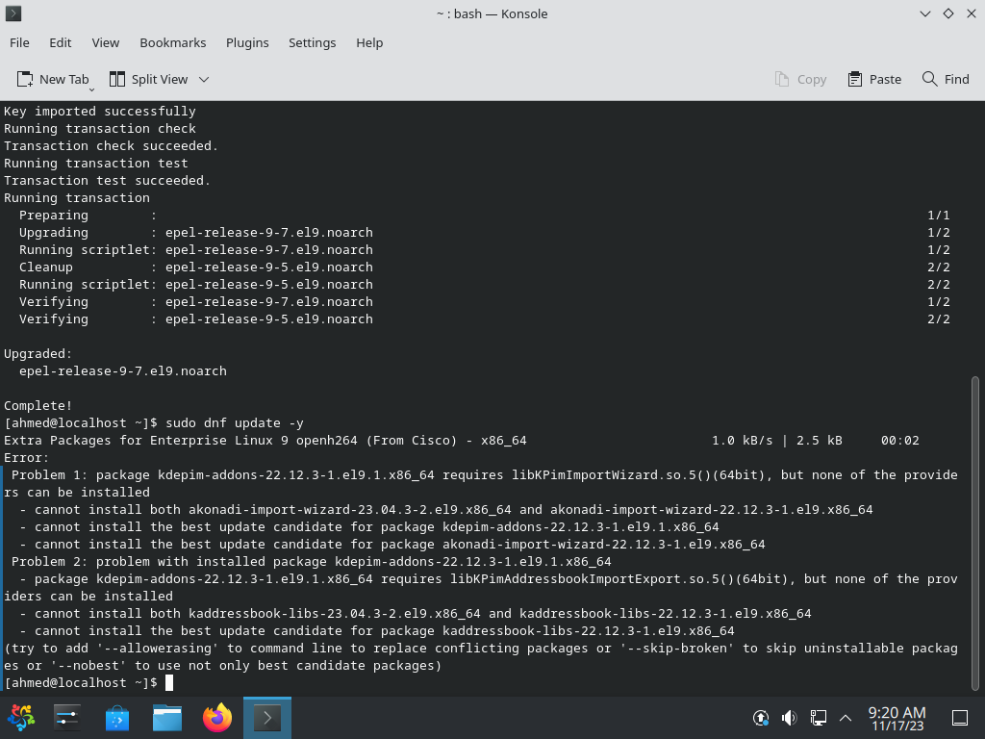This screenshot has width=985, height=739.
Task: Click the 'Problem 2: problem with installed' line
Action: point(311,562)
